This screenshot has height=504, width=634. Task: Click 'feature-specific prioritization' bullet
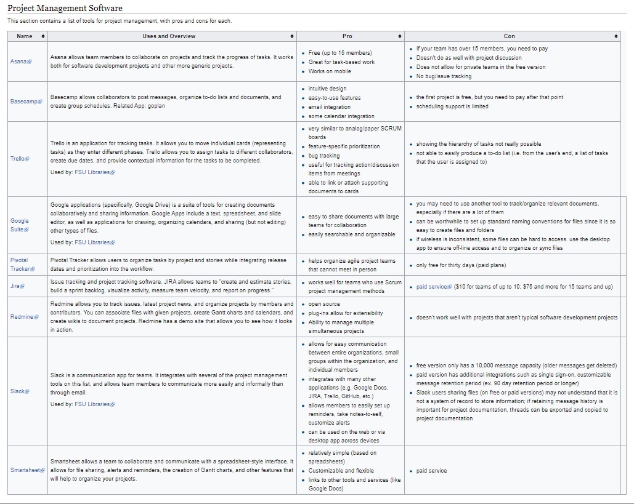344,146
